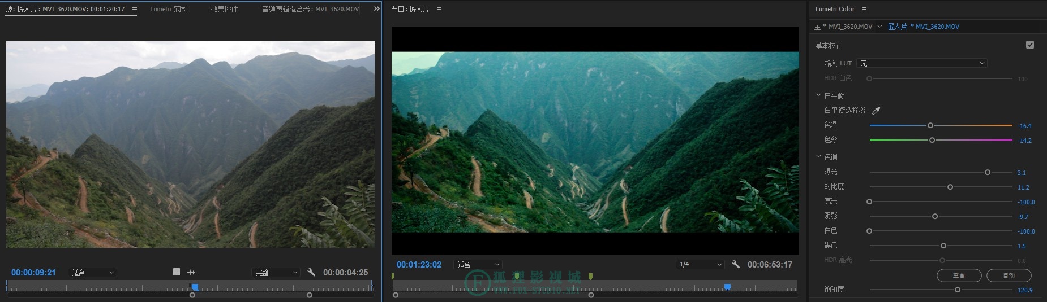Click Source duration 00:00:04:25

coord(345,273)
